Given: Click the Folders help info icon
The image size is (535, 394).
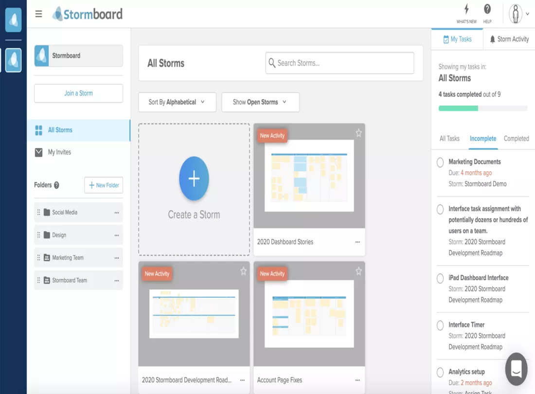Looking at the screenshot, I should point(56,185).
